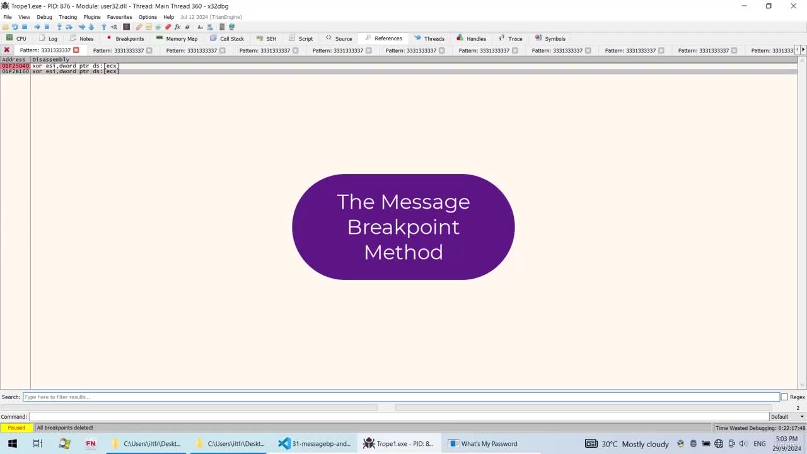Image resolution: width=807 pixels, height=454 pixels.
Task: Open the Scylla plugin icon
Action: coord(126,27)
